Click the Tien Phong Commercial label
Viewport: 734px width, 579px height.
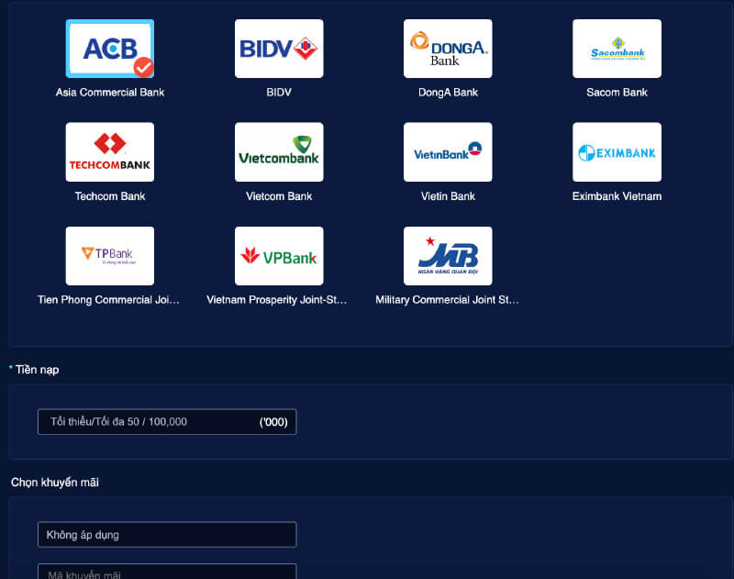point(108,299)
